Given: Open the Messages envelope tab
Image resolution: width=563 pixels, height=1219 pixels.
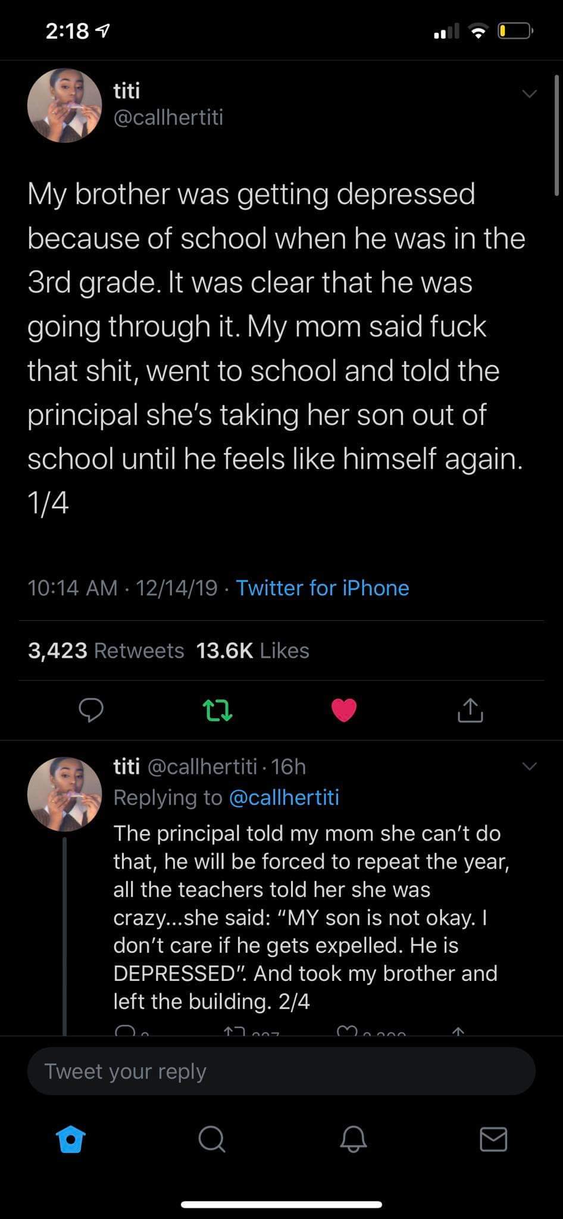Looking at the screenshot, I should (x=493, y=1139).
